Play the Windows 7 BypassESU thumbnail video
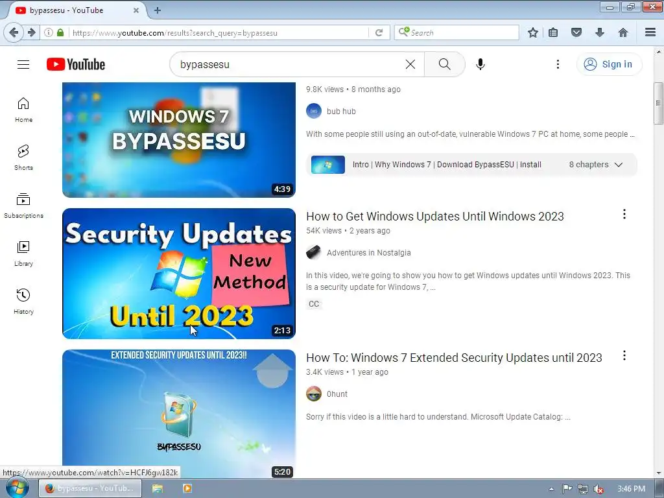Image resolution: width=664 pixels, height=498 pixels. click(179, 140)
